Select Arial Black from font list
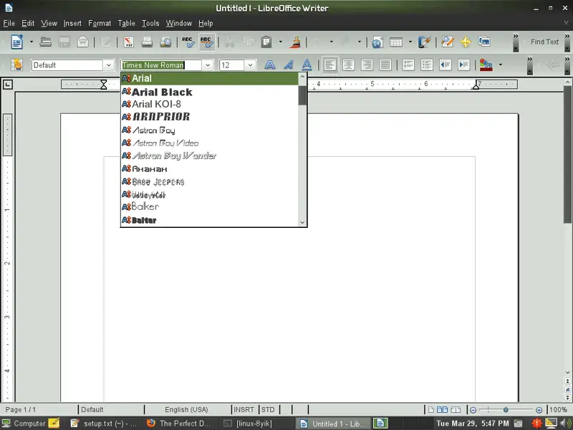 coord(162,92)
